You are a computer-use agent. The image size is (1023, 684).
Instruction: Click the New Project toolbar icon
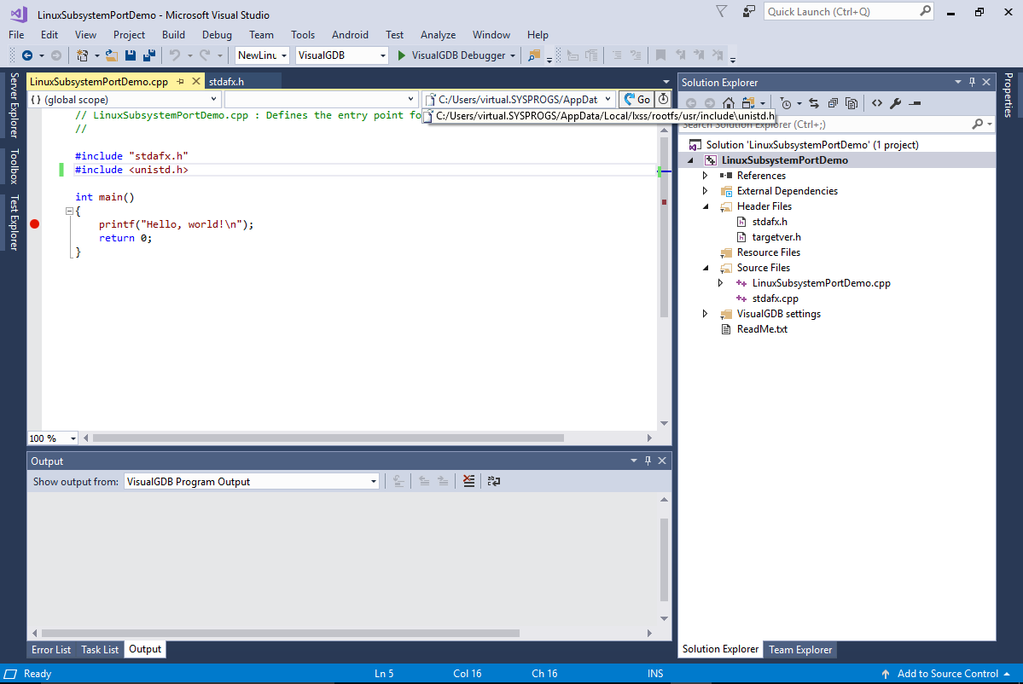pos(82,55)
